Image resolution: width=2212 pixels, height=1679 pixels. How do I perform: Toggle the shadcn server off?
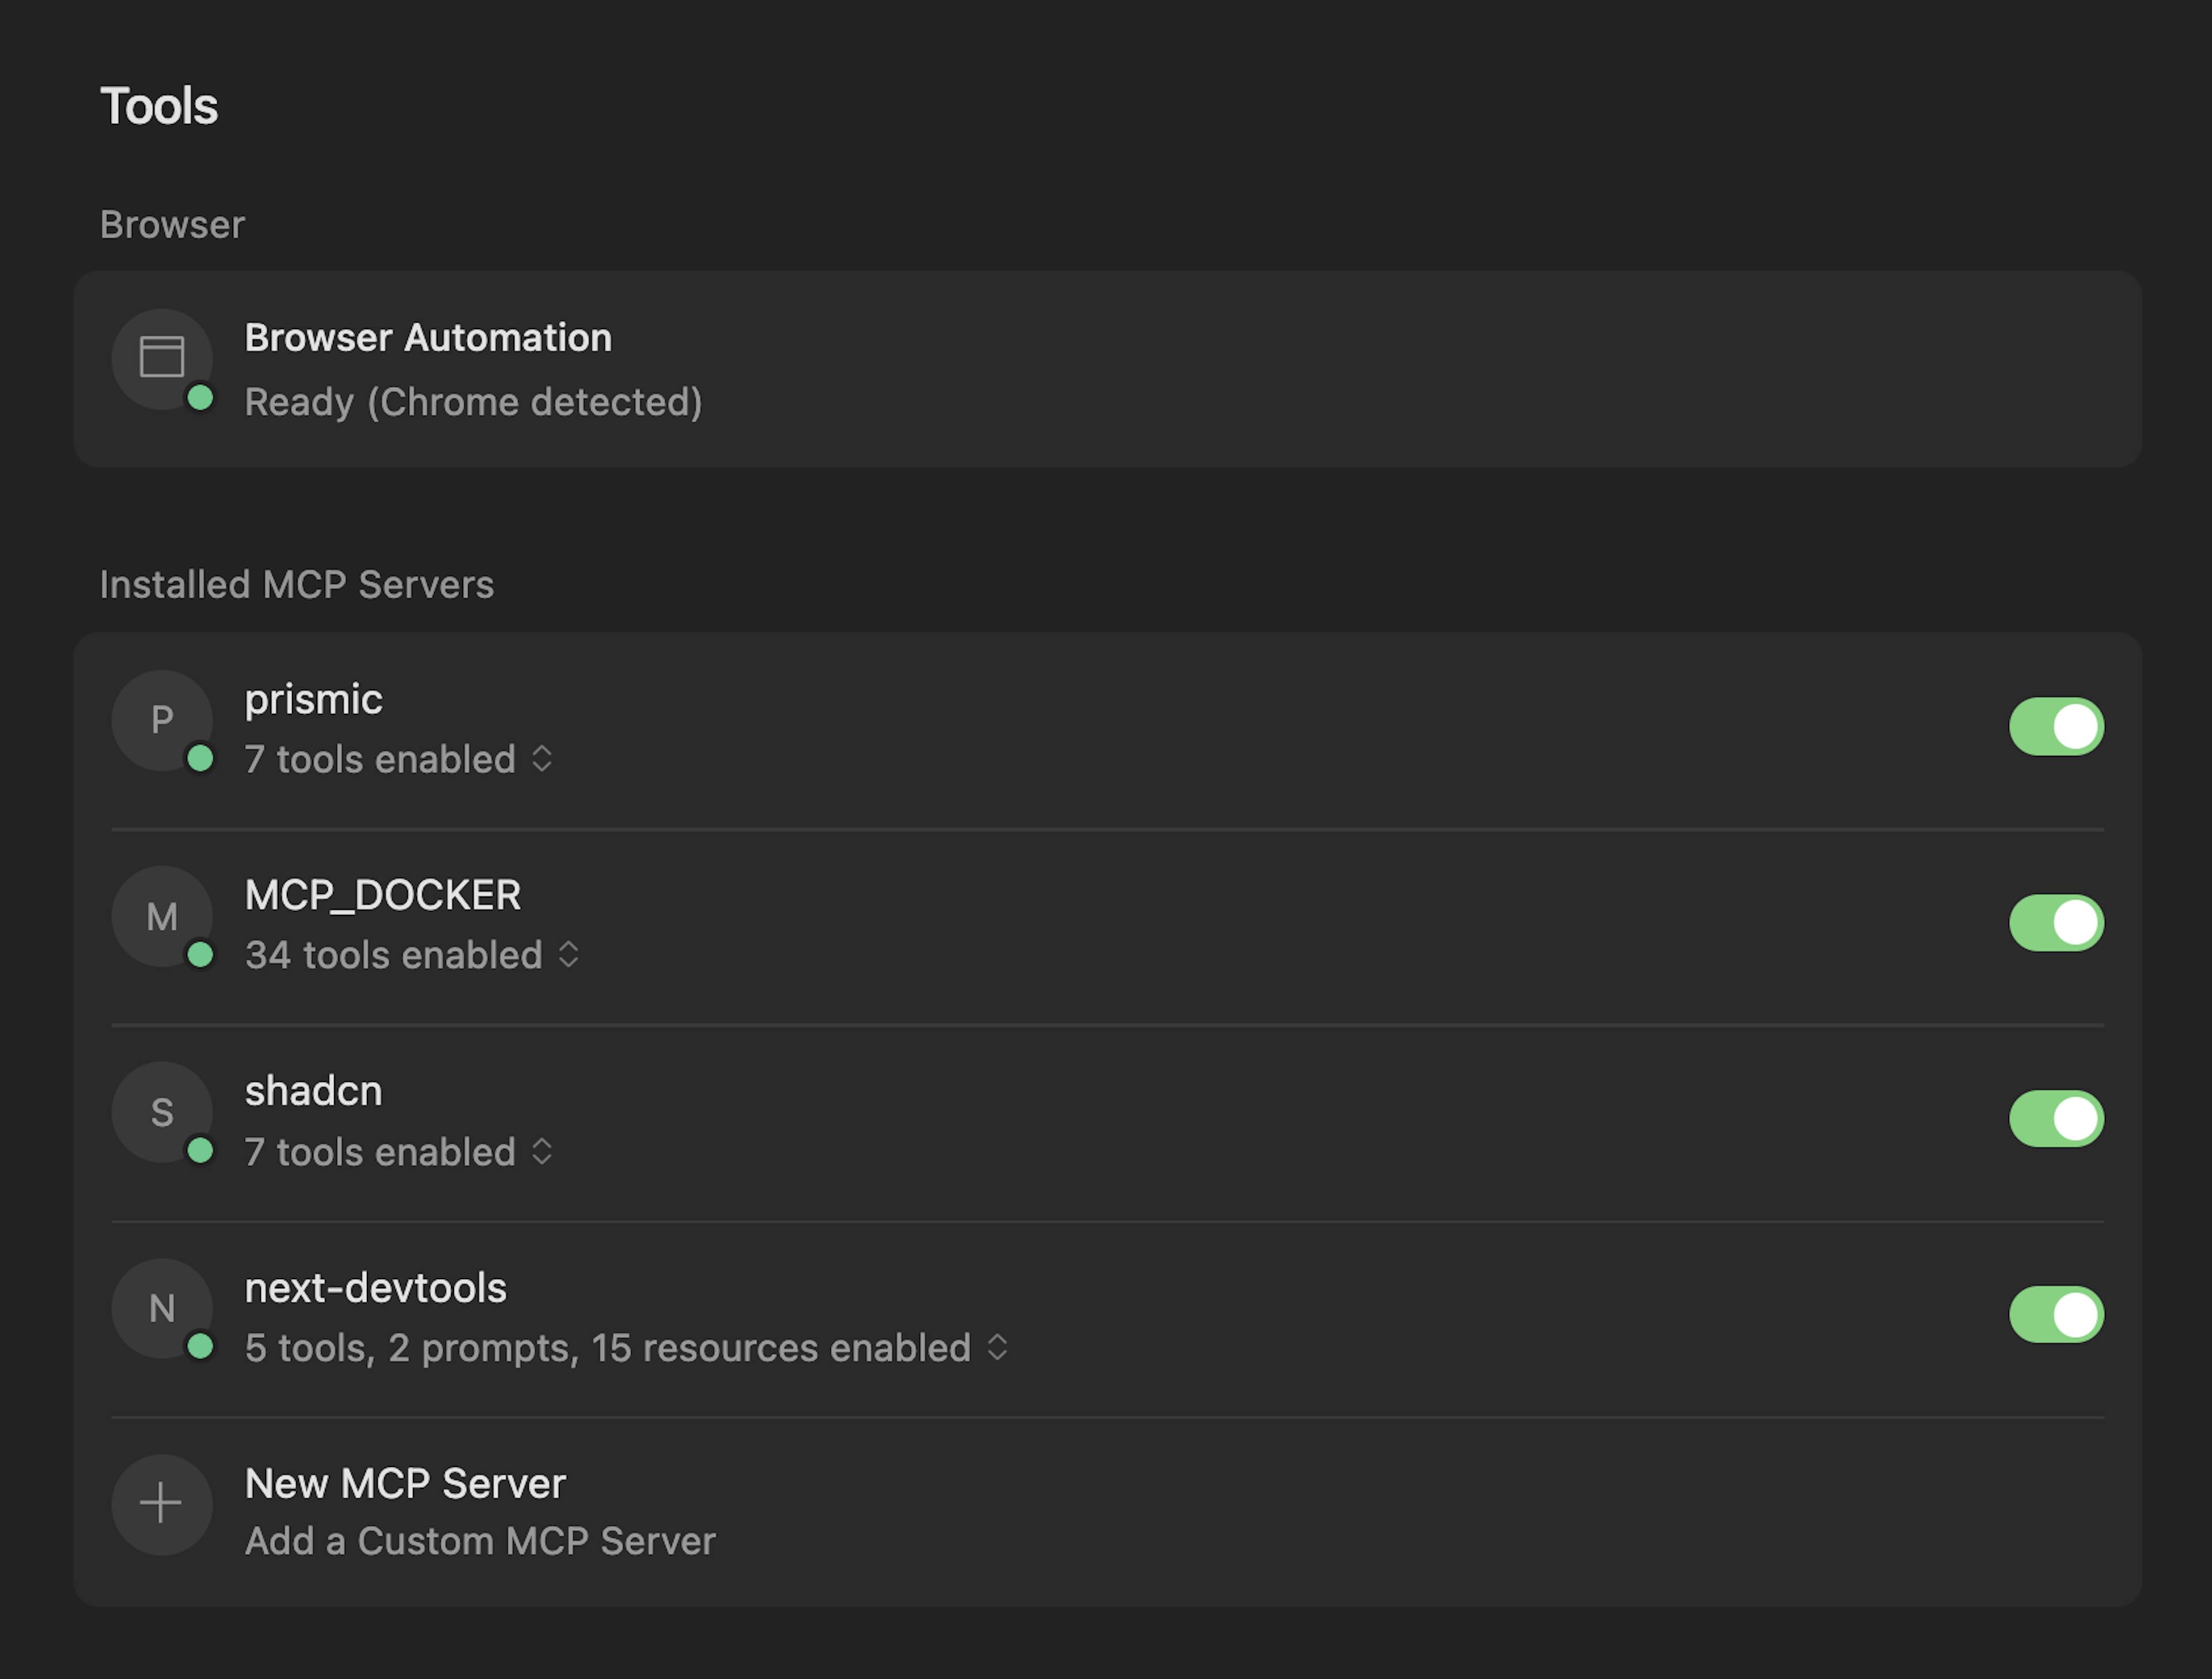point(2056,1118)
